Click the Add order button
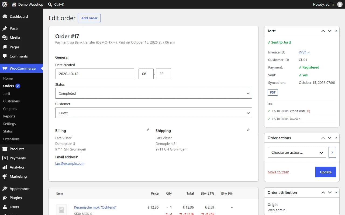The image size is (345, 215). (x=89, y=18)
